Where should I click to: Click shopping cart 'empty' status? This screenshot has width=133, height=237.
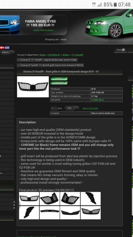[x=63, y=39]
